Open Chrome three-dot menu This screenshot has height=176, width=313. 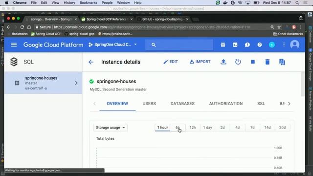[301, 27]
